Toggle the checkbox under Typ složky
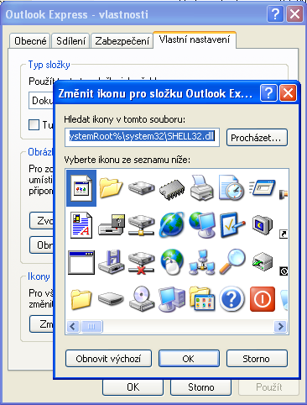The image size is (307, 405). [x=34, y=124]
